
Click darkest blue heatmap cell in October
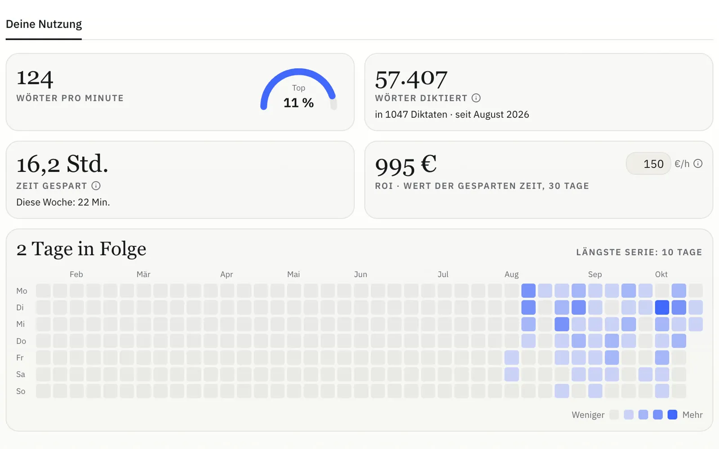click(662, 308)
